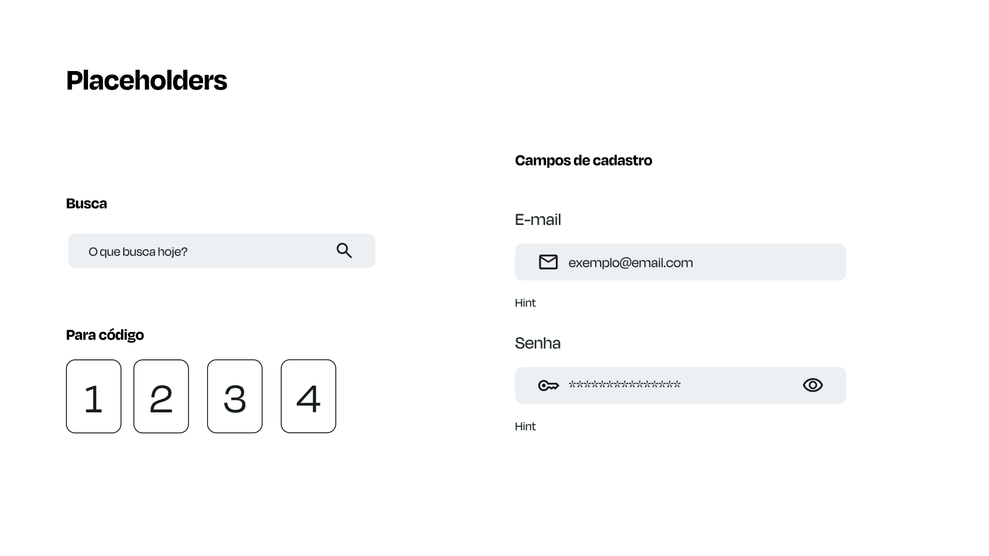Click the Placeholders page title
989x556 pixels.
pyautogui.click(x=146, y=80)
